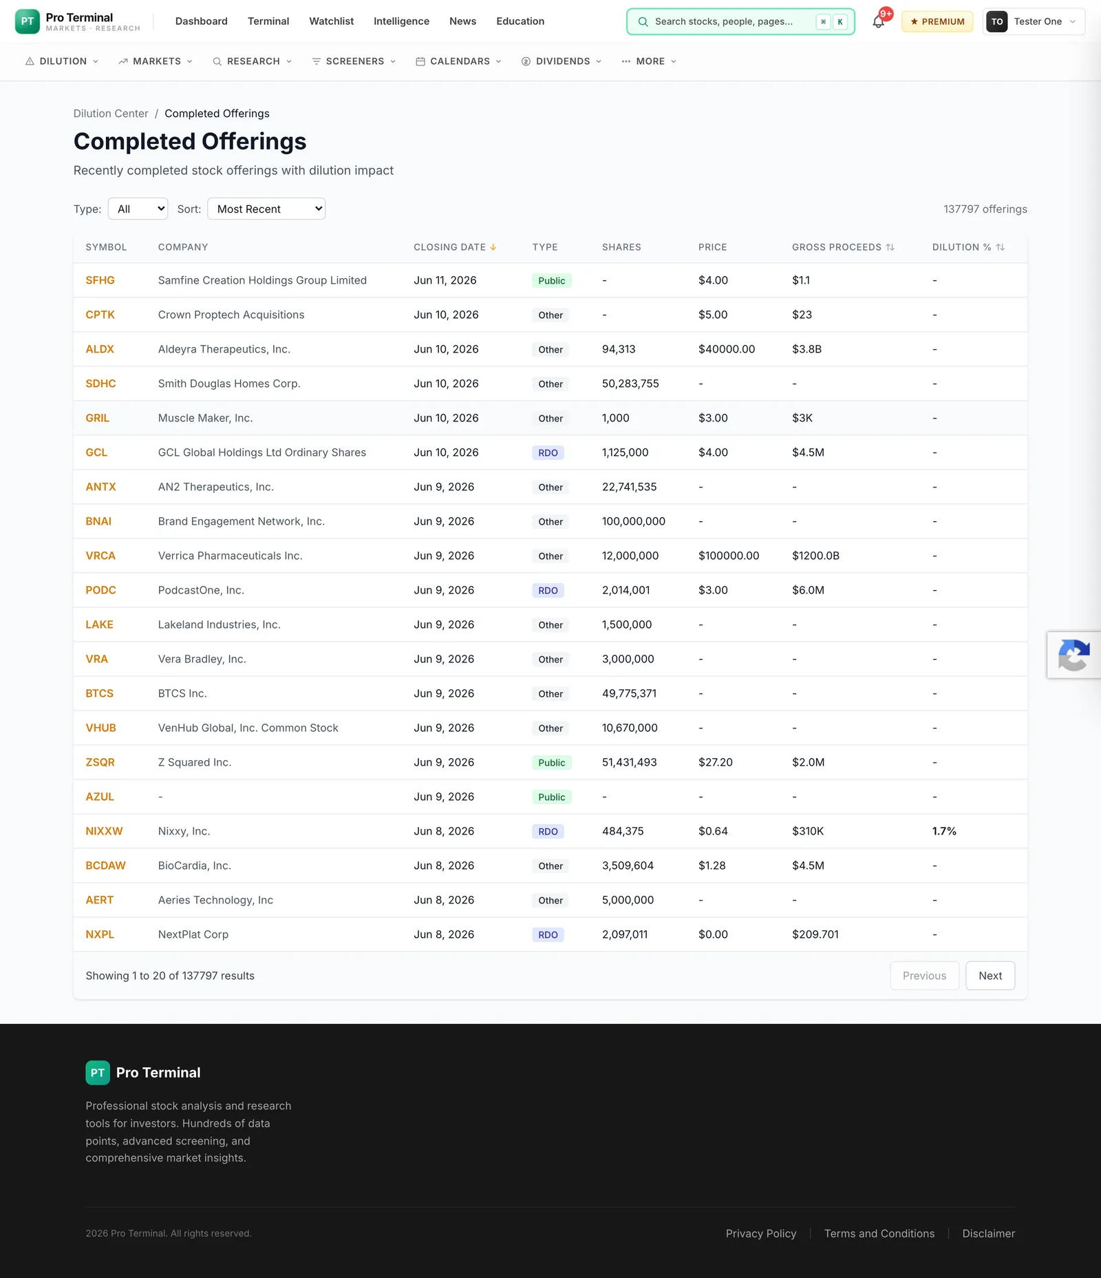
Task: Click the Premium star badge
Action: point(937,21)
